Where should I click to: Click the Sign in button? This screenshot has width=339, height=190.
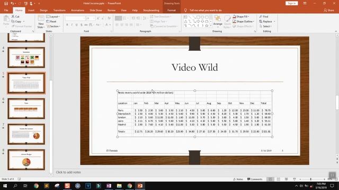[292, 3]
